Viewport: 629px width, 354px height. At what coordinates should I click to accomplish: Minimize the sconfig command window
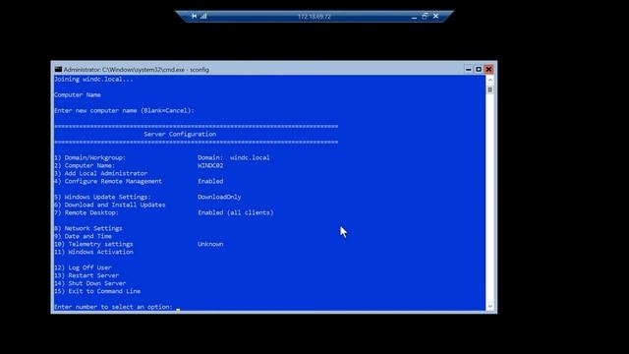coord(468,70)
